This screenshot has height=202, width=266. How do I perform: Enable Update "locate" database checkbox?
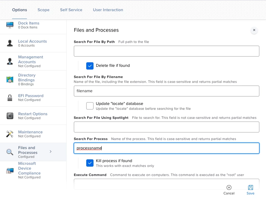coord(90,106)
